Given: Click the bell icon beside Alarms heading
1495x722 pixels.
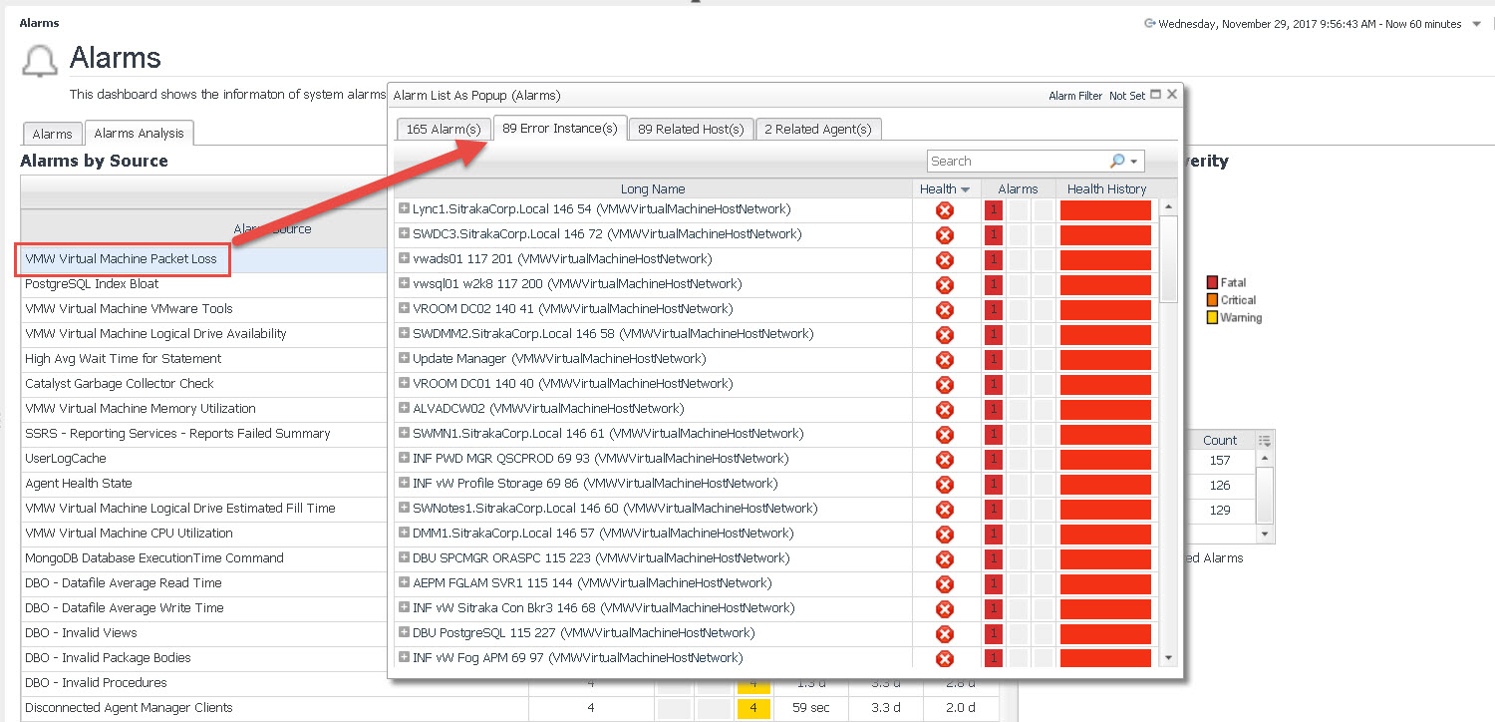Looking at the screenshot, I should (x=40, y=62).
